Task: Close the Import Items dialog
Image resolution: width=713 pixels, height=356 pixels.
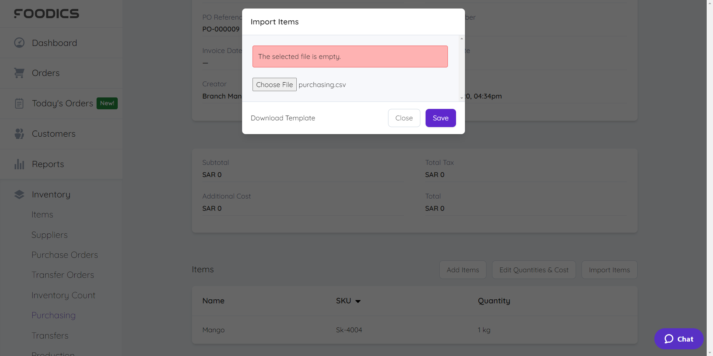Action: [x=404, y=118]
